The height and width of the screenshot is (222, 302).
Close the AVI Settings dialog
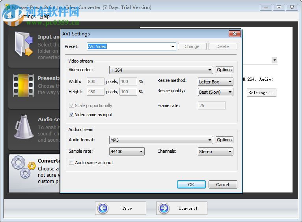coord(235,33)
